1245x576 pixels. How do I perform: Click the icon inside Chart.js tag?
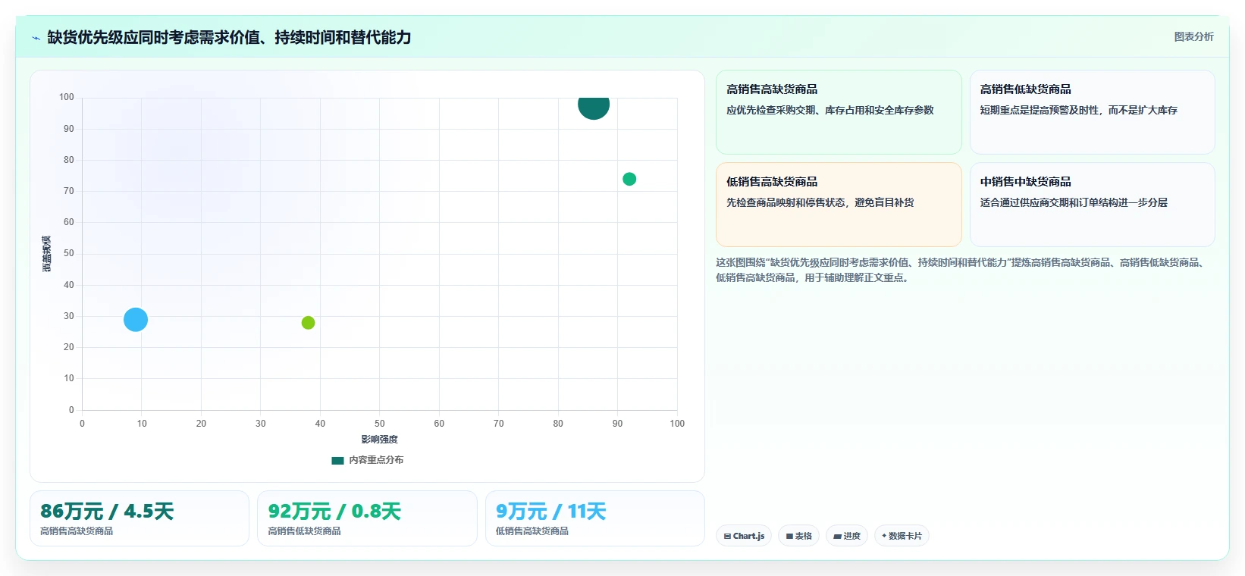click(x=727, y=537)
